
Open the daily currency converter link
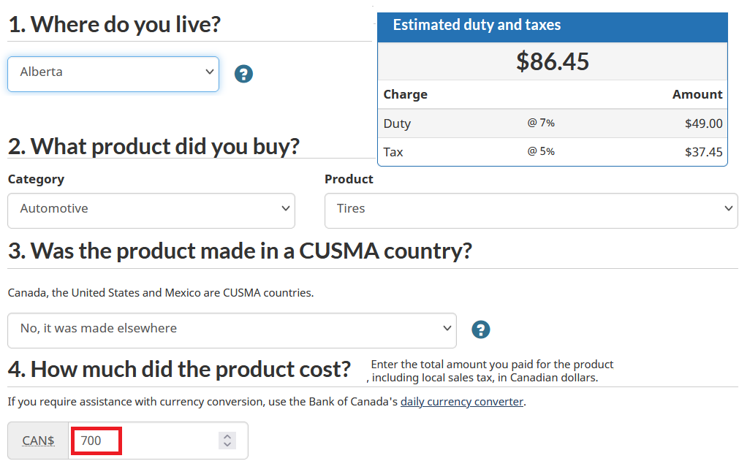[462, 402]
